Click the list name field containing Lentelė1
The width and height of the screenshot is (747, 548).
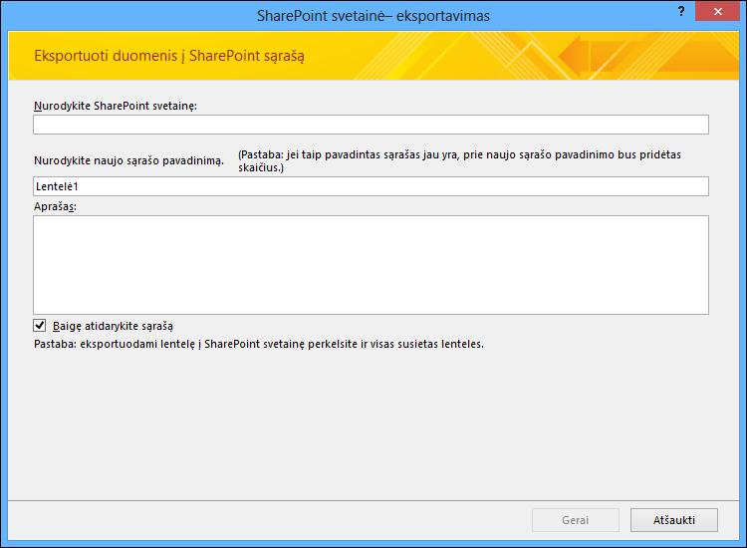(371, 186)
